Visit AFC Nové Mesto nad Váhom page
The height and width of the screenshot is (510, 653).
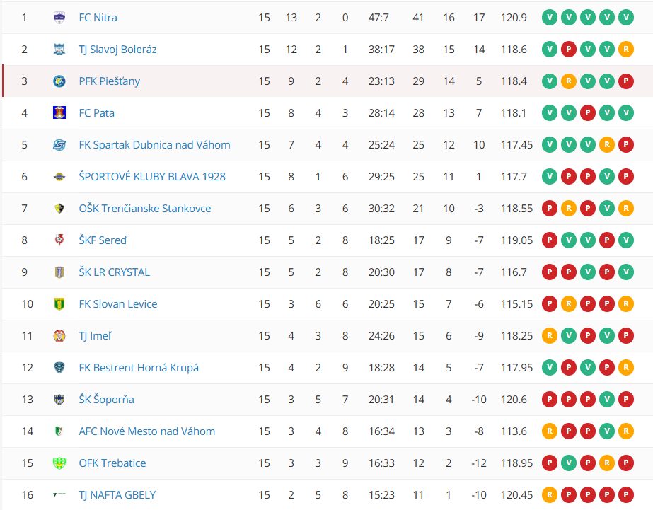146,431
